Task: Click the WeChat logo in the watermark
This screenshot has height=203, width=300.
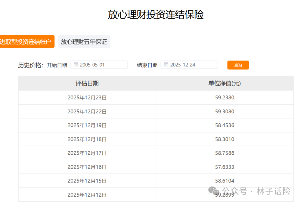Action: (214, 191)
